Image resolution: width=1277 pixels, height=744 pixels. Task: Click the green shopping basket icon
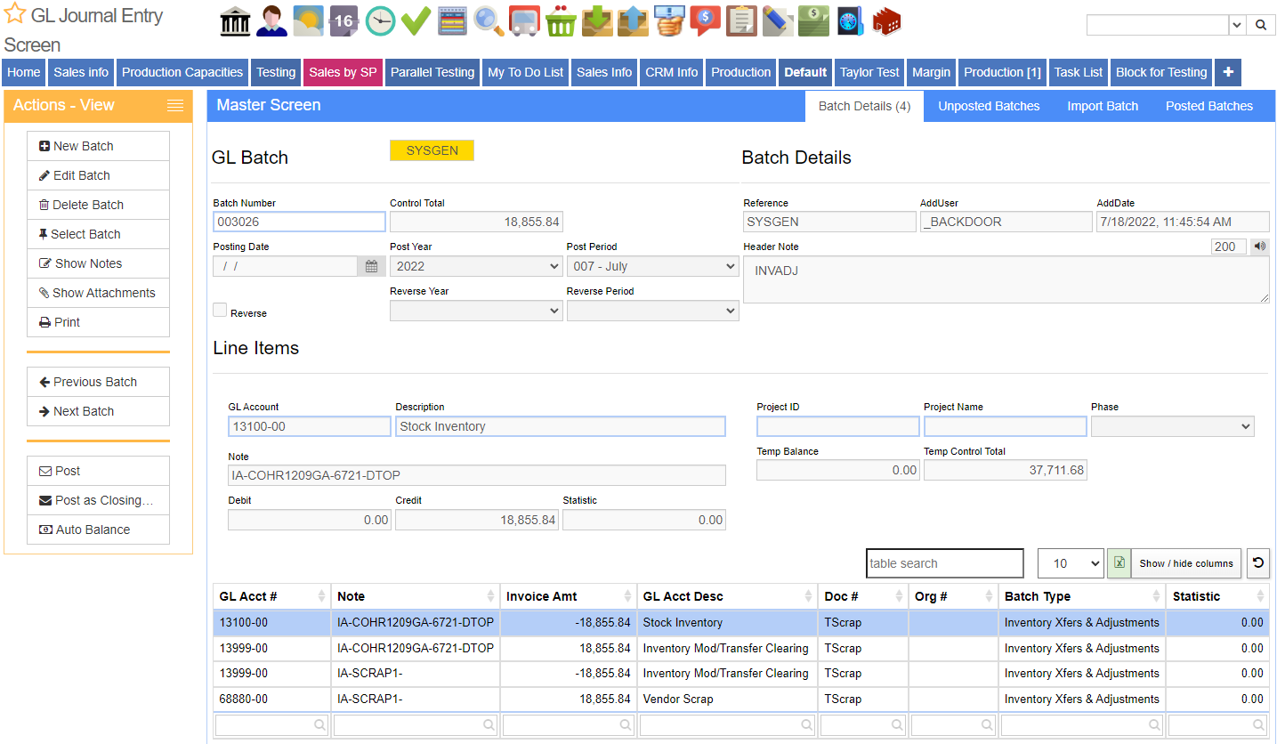point(561,21)
